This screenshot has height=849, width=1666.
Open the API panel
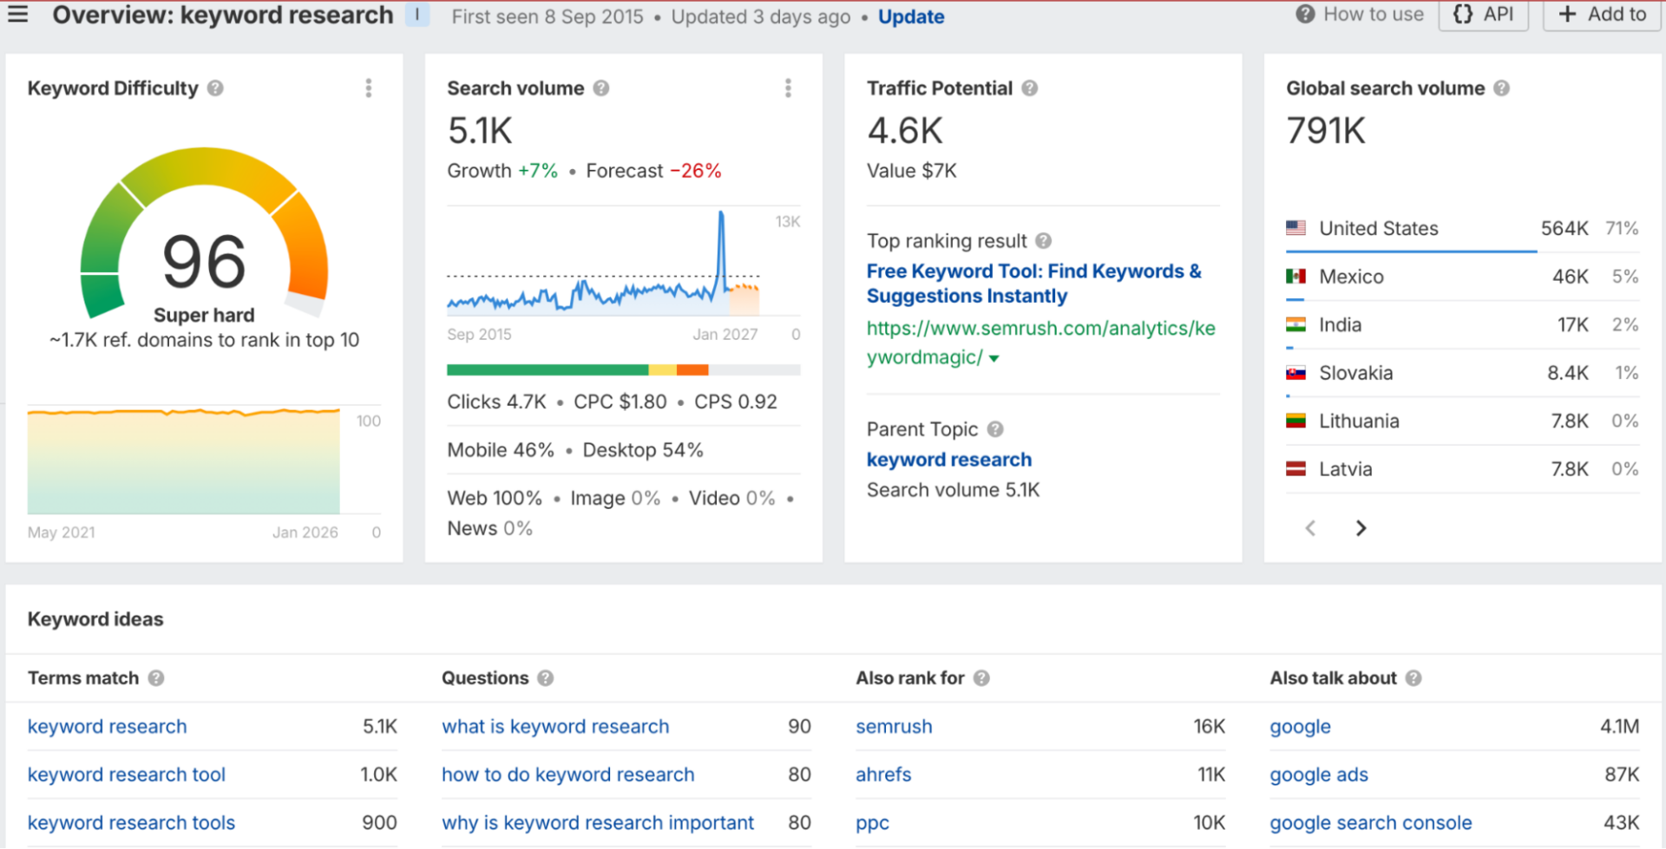pos(1483,14)
